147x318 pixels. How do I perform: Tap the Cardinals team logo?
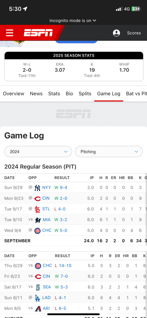37,209
